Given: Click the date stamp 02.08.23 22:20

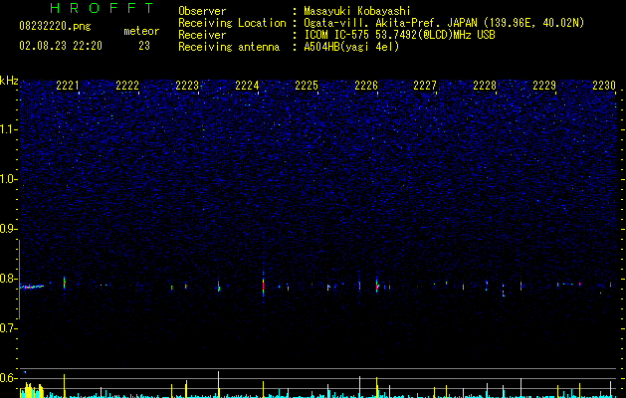Looking at the screenshot, I should click(61, 46).
